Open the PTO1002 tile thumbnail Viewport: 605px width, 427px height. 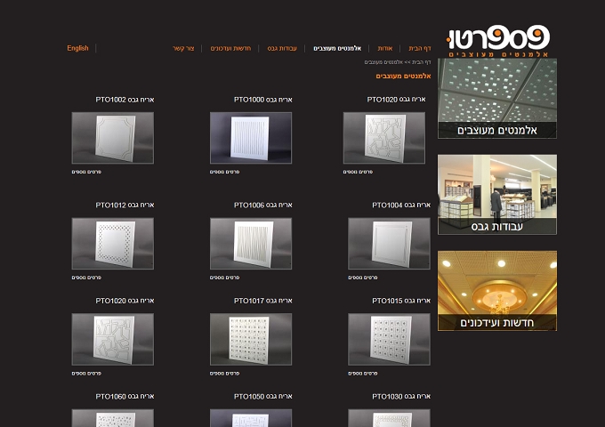click(113, 138)
